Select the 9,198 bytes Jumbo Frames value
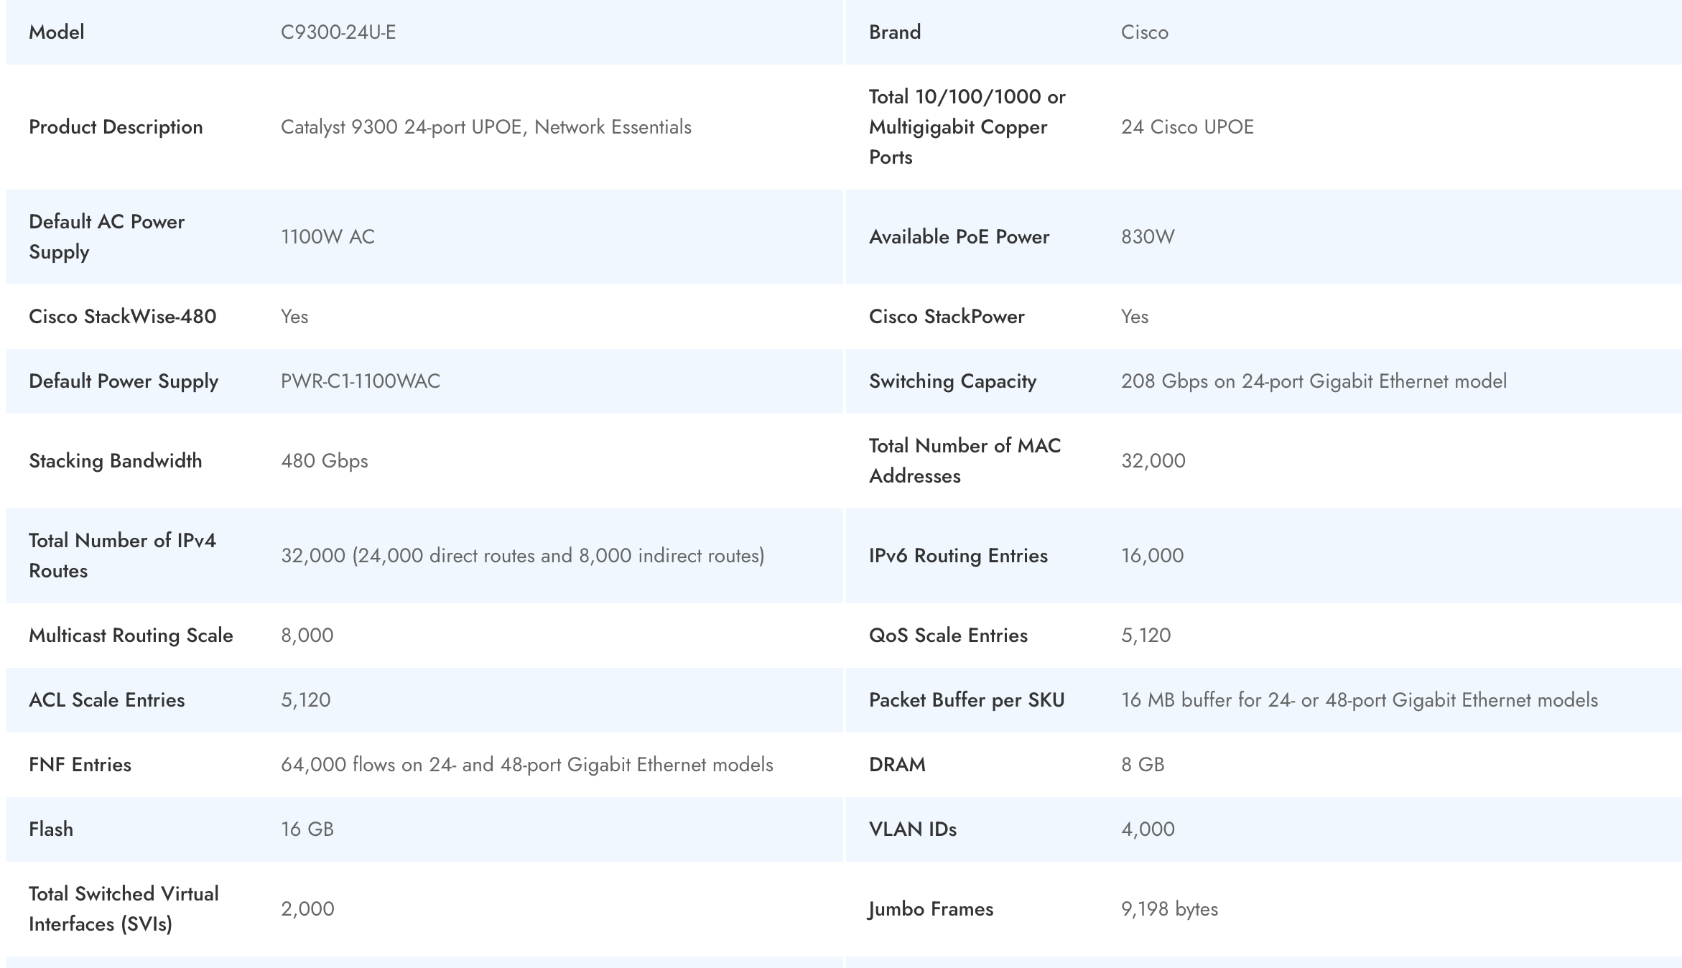Screen dimensions: 1682x968 pyautogui.click(x=1169, y=909)
